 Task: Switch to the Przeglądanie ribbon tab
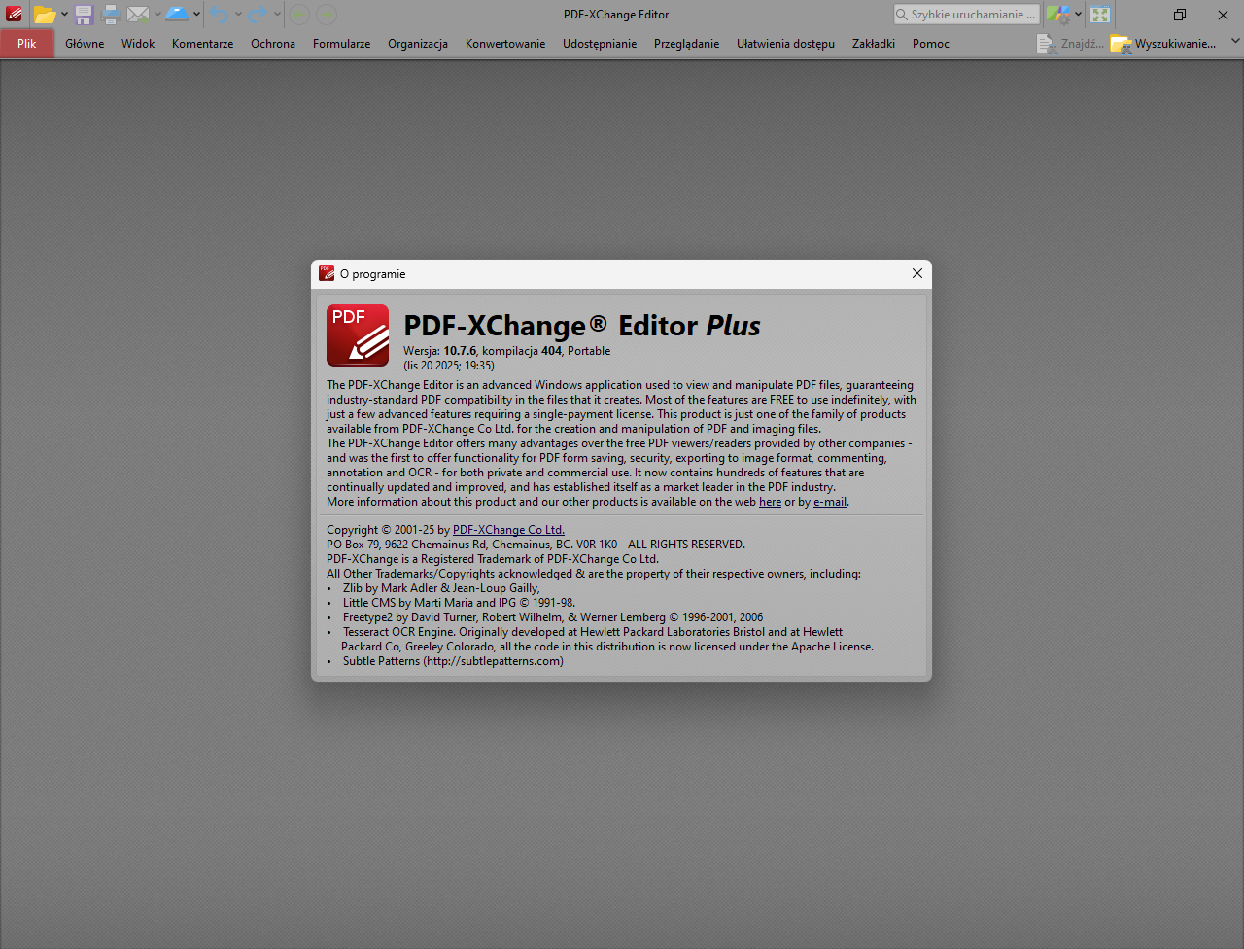coord(686,44)
